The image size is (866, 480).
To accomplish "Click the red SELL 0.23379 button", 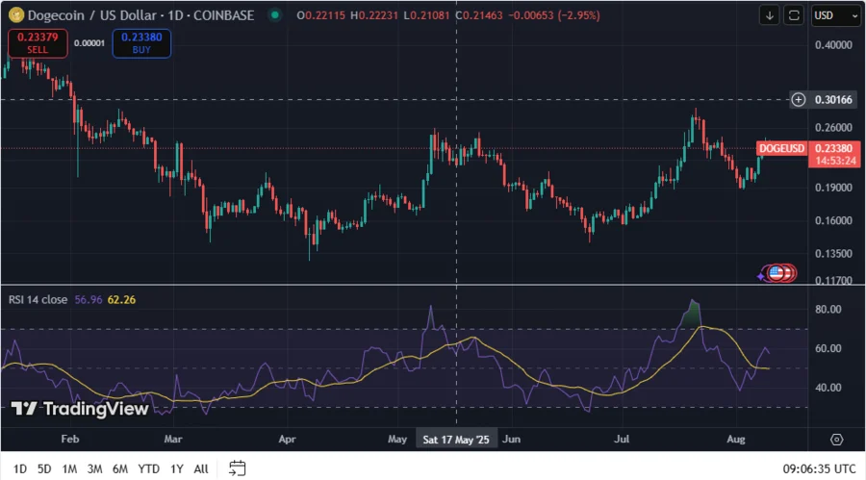I will point(38,43).
